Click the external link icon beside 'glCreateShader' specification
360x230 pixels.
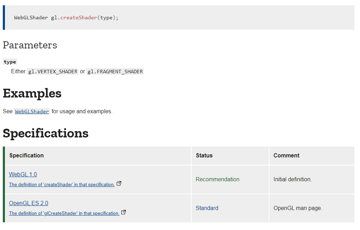point(123,212)
